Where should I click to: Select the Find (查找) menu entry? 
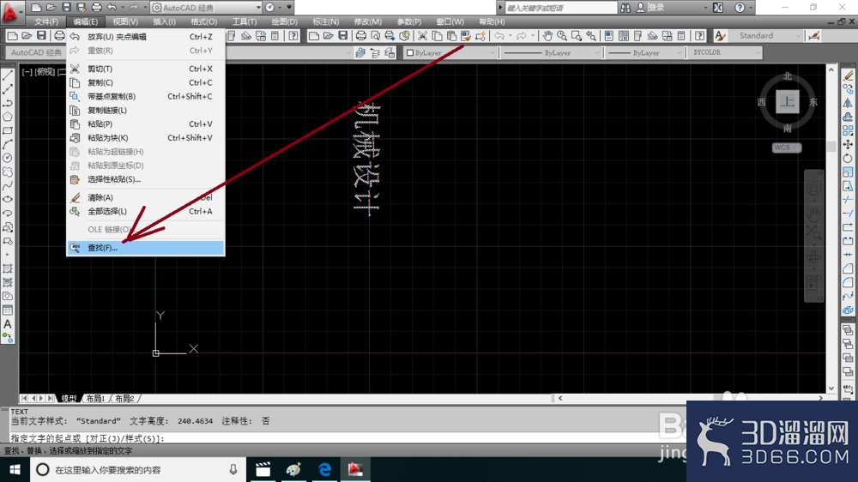tap(146, 248)
